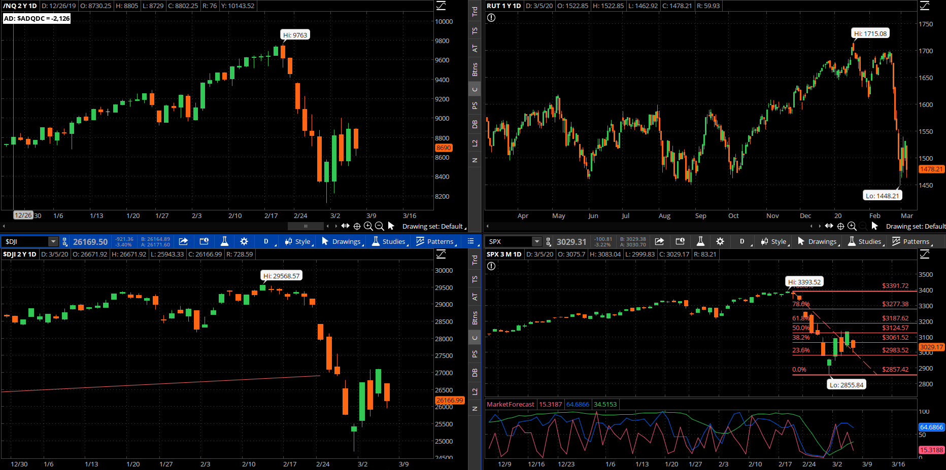This screenshot has width=946, height=470.
Task: Open the list menu icon after $DJI Patterns
Action: (x=470, y=241)
